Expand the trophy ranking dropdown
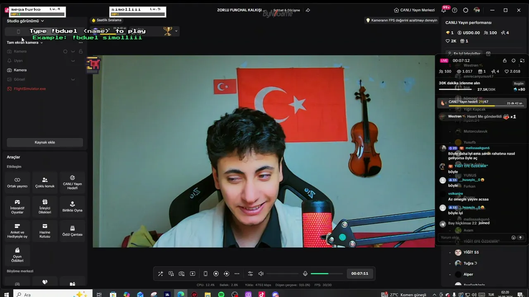The height and width of the screenshot is (297, 529). [x=176, y=31]
